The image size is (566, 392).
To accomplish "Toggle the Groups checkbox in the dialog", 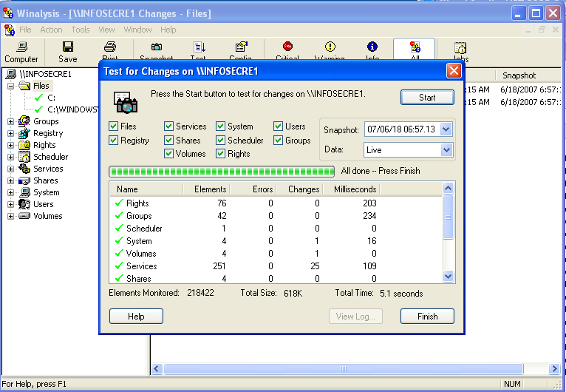I will (278, 141).
